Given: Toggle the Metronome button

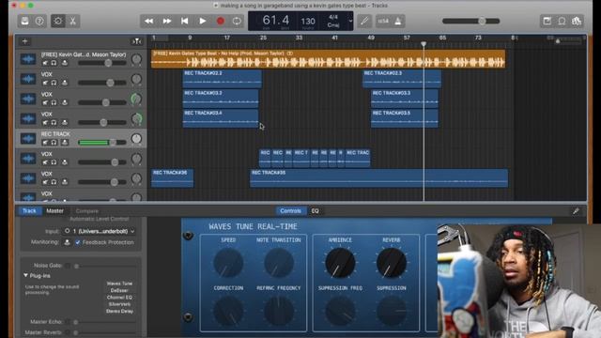Looking at the screenshot, I should coord(398,21).
